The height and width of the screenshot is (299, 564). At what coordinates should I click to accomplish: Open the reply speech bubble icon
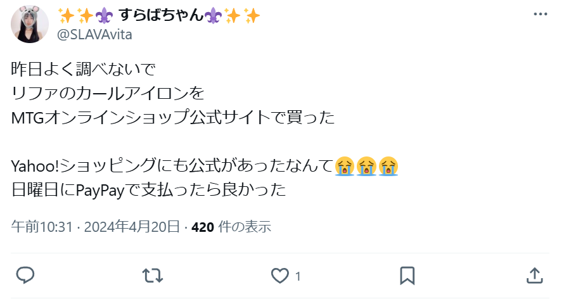click(x=25, y=276)
